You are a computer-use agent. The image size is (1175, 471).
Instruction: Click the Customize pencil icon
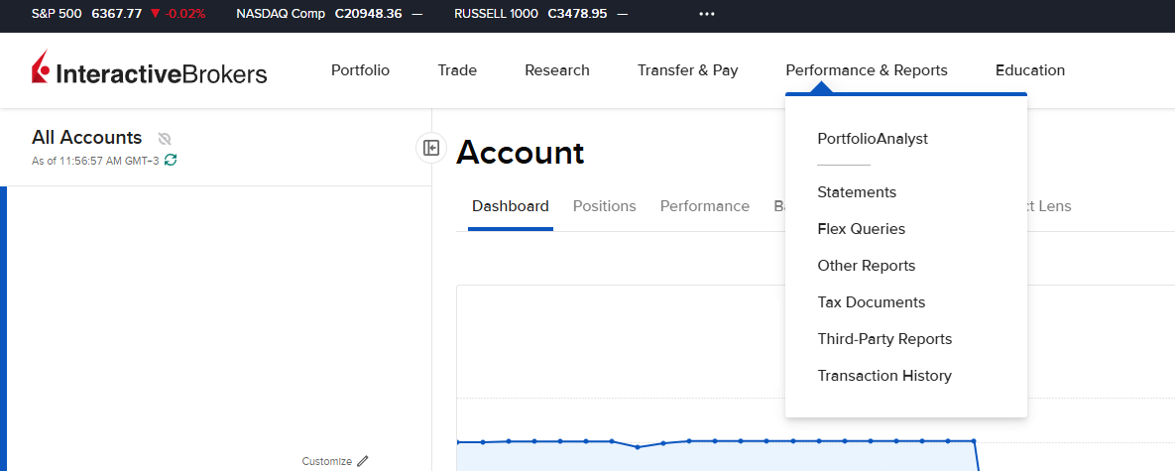363,461
